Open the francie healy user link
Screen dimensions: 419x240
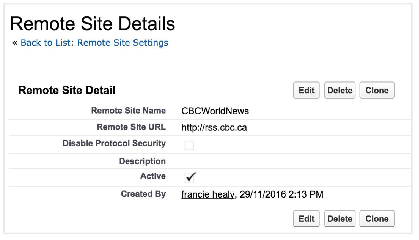(x=208, y=195)
